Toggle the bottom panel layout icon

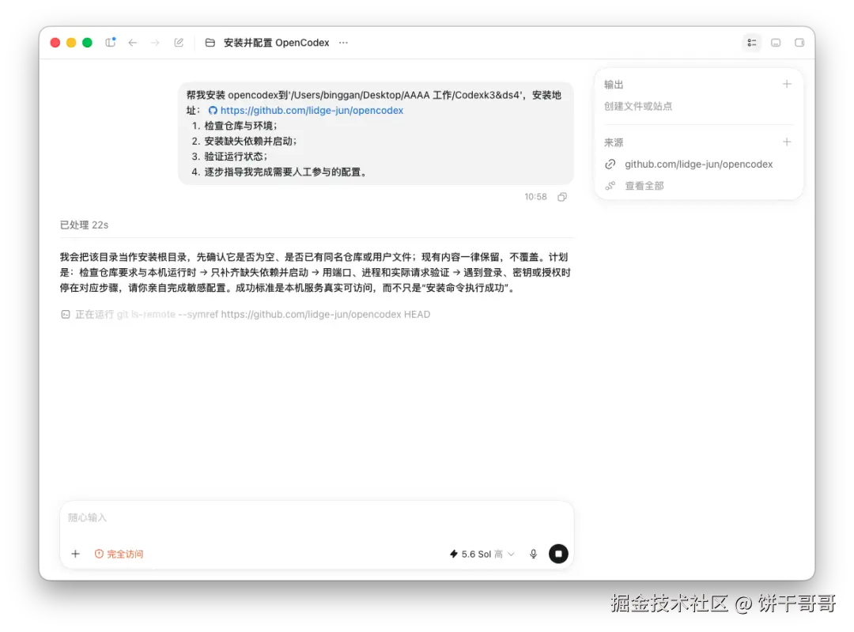[x=776, y=43]
